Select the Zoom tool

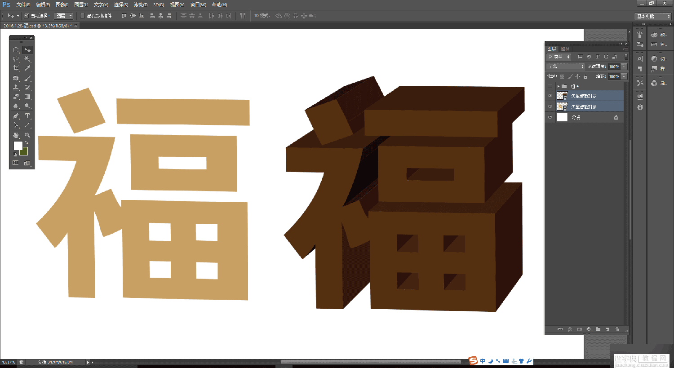click(27, 135)
